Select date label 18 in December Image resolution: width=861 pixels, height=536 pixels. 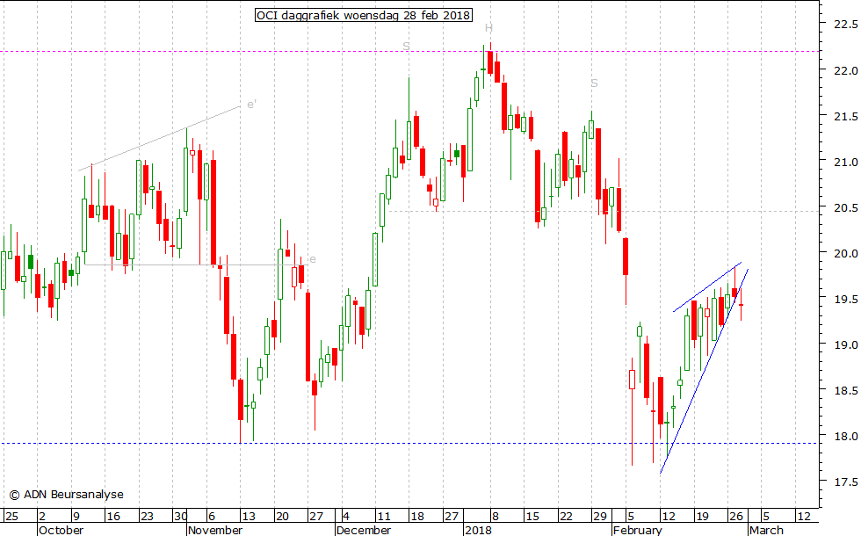[x=417, y=517]
